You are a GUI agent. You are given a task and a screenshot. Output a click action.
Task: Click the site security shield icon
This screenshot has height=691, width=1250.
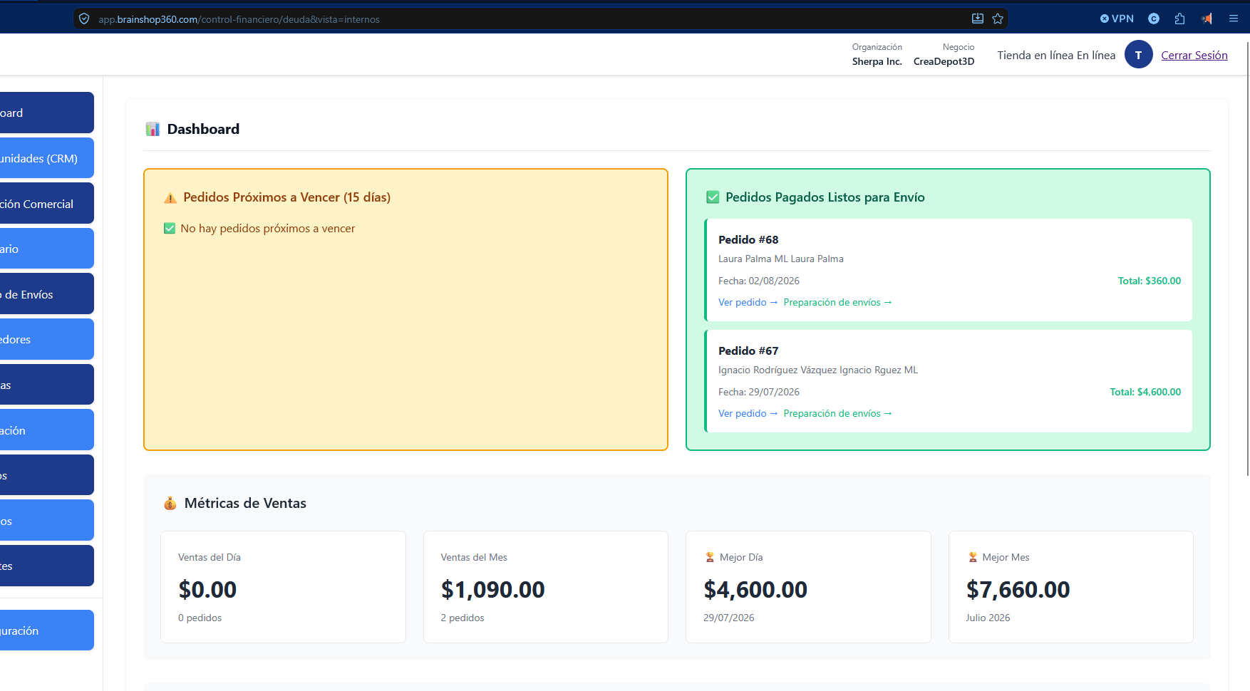point(84,19)
